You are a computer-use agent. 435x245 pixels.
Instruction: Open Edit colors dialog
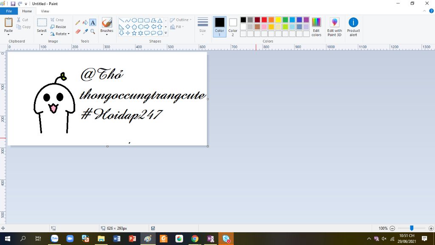(316, 27)
